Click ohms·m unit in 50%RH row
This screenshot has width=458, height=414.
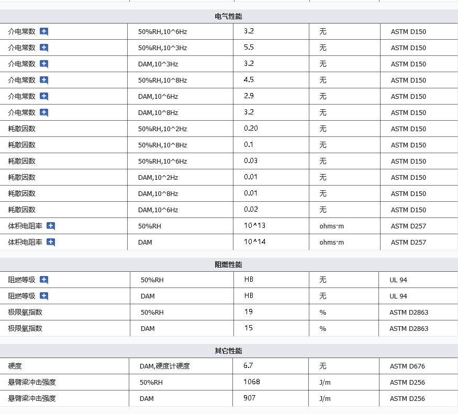pyautogui.click(x=331, y=226)
